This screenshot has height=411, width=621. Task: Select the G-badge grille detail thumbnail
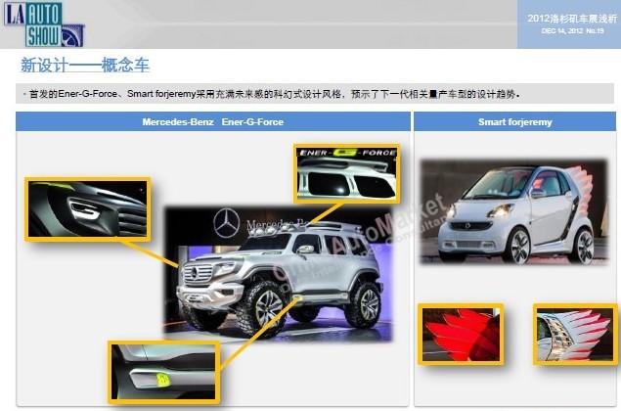(x=87, y=209)
